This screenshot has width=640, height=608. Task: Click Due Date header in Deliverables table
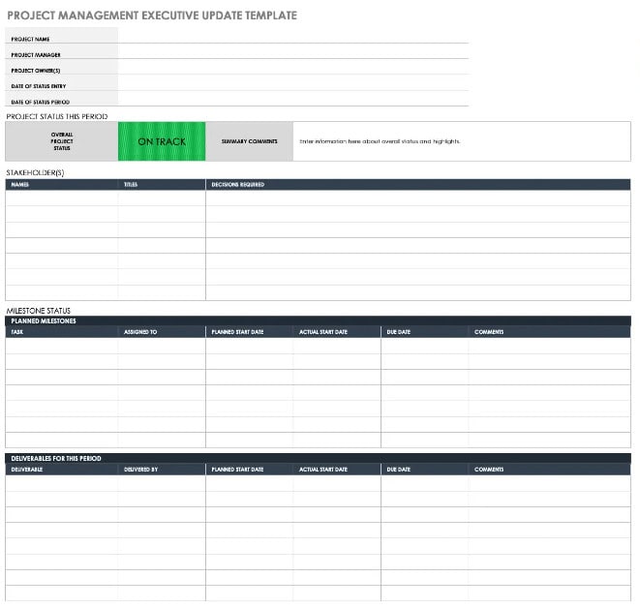424,470
